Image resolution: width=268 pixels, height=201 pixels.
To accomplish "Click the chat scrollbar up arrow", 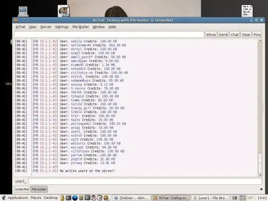I will (x=260, y=41).
